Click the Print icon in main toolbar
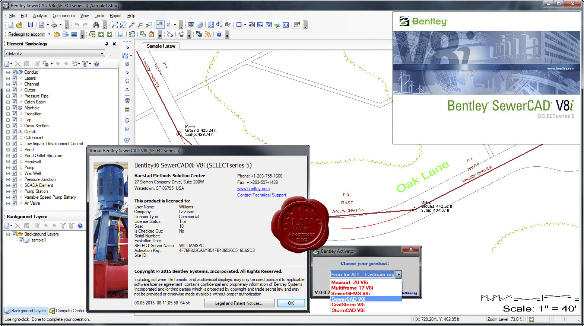This screenshot has width=584, height=326. coord(54,25)
